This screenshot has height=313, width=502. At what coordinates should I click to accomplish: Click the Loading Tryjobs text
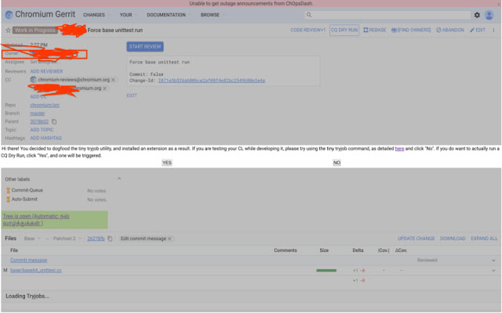[27, 296]
